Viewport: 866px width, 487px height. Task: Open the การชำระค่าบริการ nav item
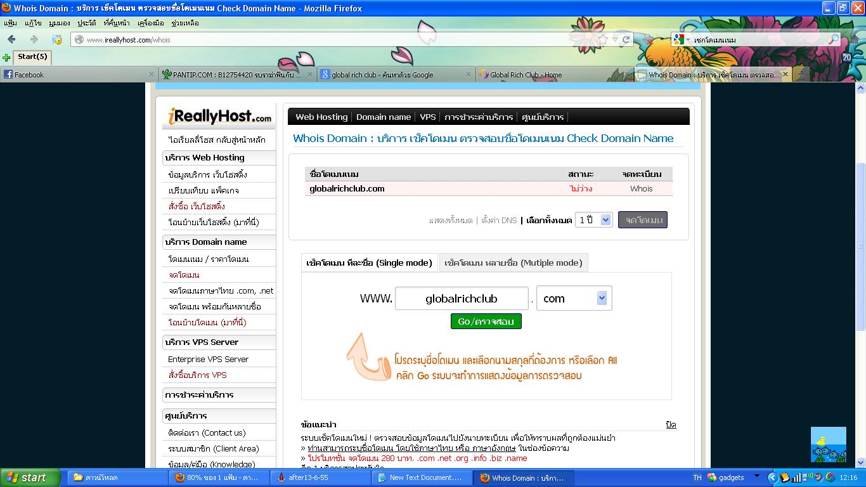click(x=479, y=117)
